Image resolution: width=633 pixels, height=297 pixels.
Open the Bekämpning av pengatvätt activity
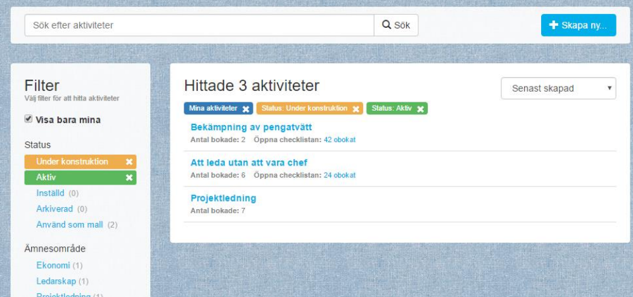(251, 127)
